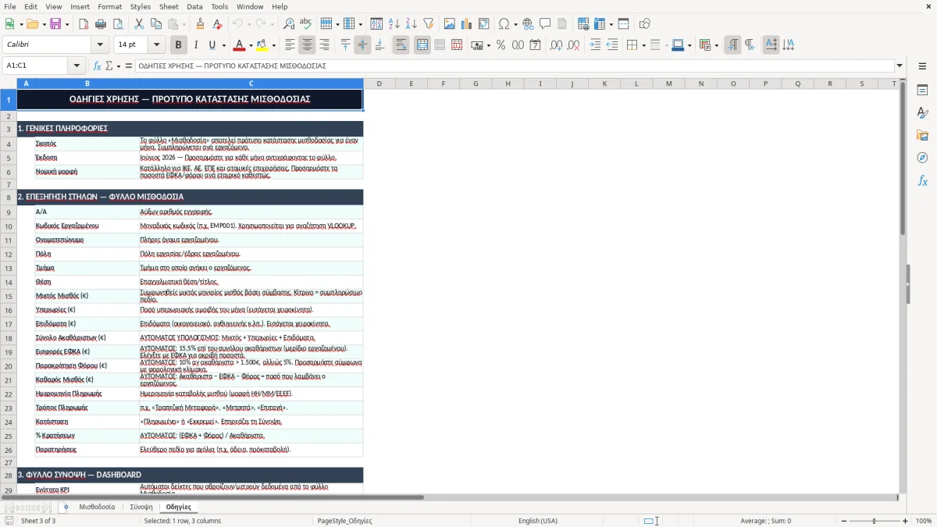Toggle Bold formatting
The width and height of the screenshot is (937, 527).
pos(178,45)
